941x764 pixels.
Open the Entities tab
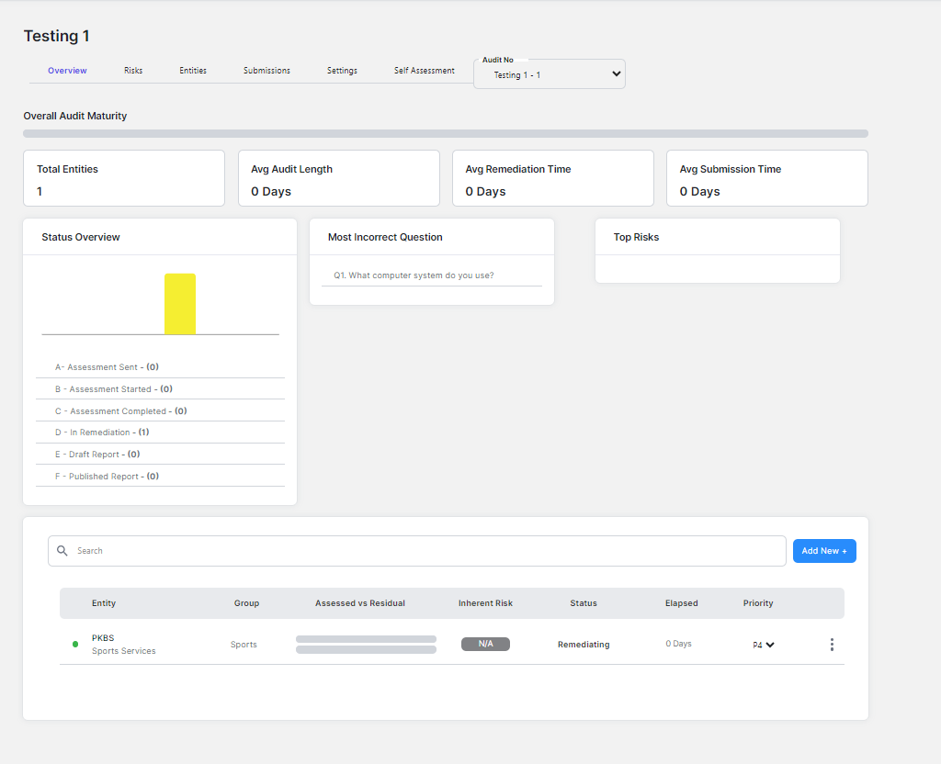pyautogui.click(x=193, y=70)
